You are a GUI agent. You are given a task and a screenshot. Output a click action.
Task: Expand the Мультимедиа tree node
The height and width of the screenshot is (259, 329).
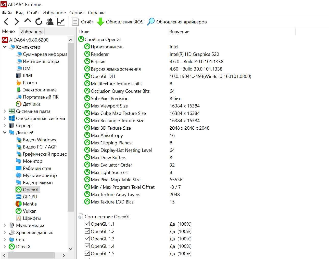pos(5,225)
